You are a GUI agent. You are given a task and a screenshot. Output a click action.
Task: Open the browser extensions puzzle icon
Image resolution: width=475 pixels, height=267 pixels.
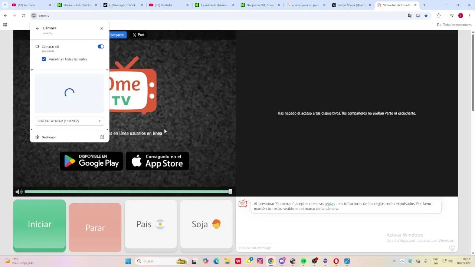439,16
